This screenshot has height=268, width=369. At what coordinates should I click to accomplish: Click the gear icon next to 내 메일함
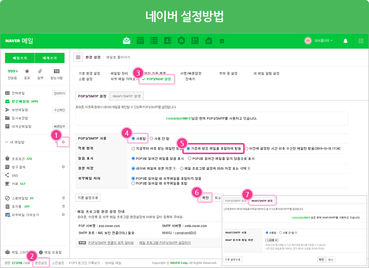[x=63, y=142]
